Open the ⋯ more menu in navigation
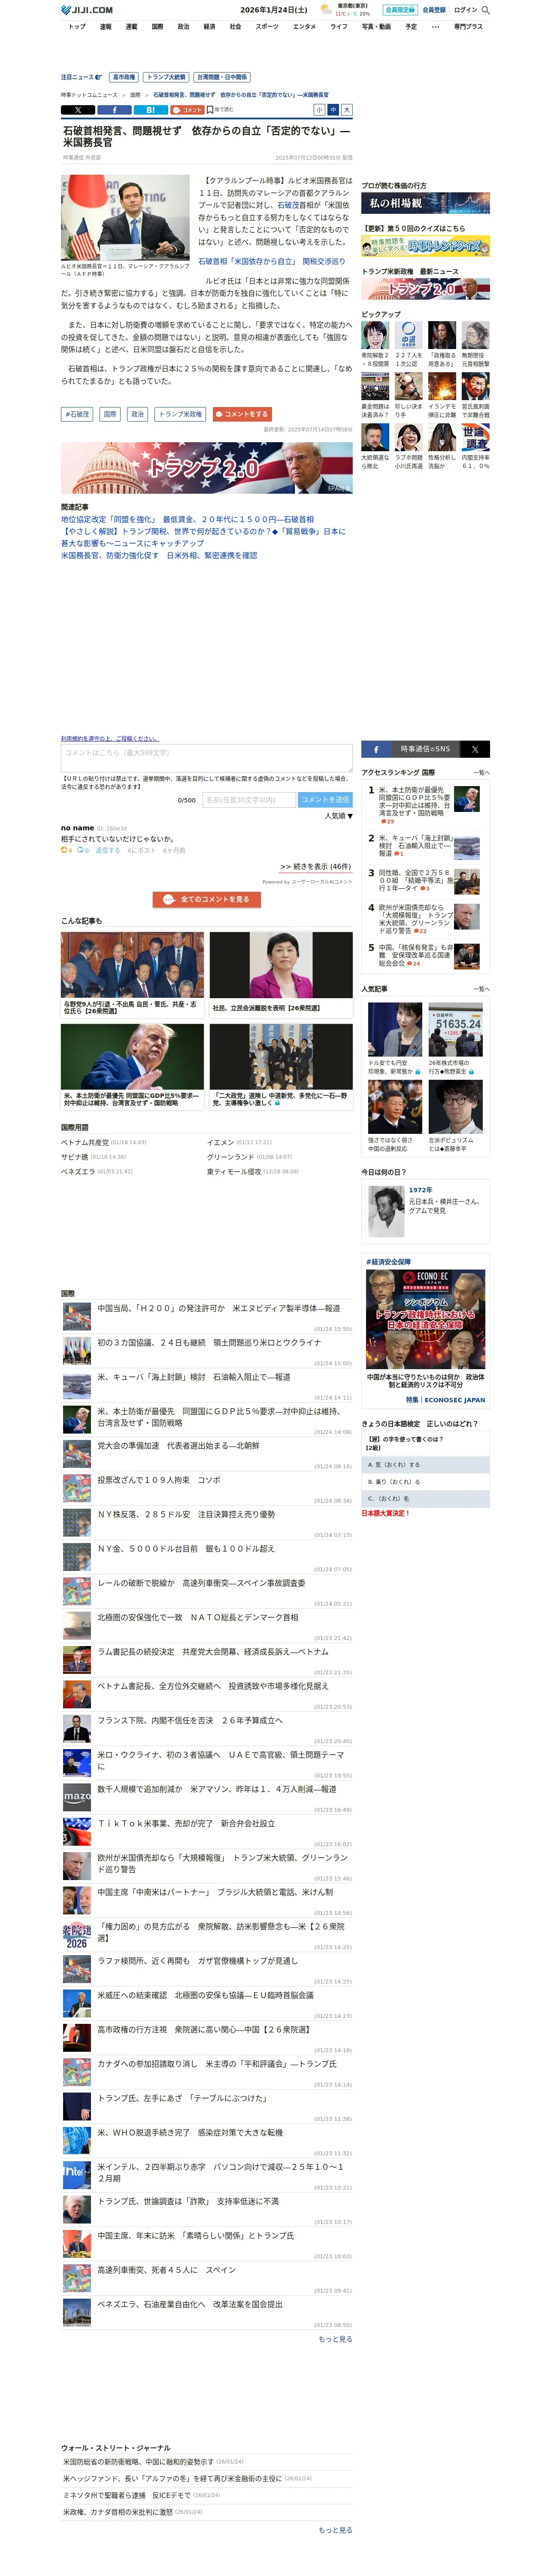Screen dimensions: 551x2576 (435, 27)
